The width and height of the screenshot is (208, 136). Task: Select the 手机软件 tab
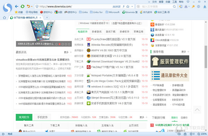[42, 117]
